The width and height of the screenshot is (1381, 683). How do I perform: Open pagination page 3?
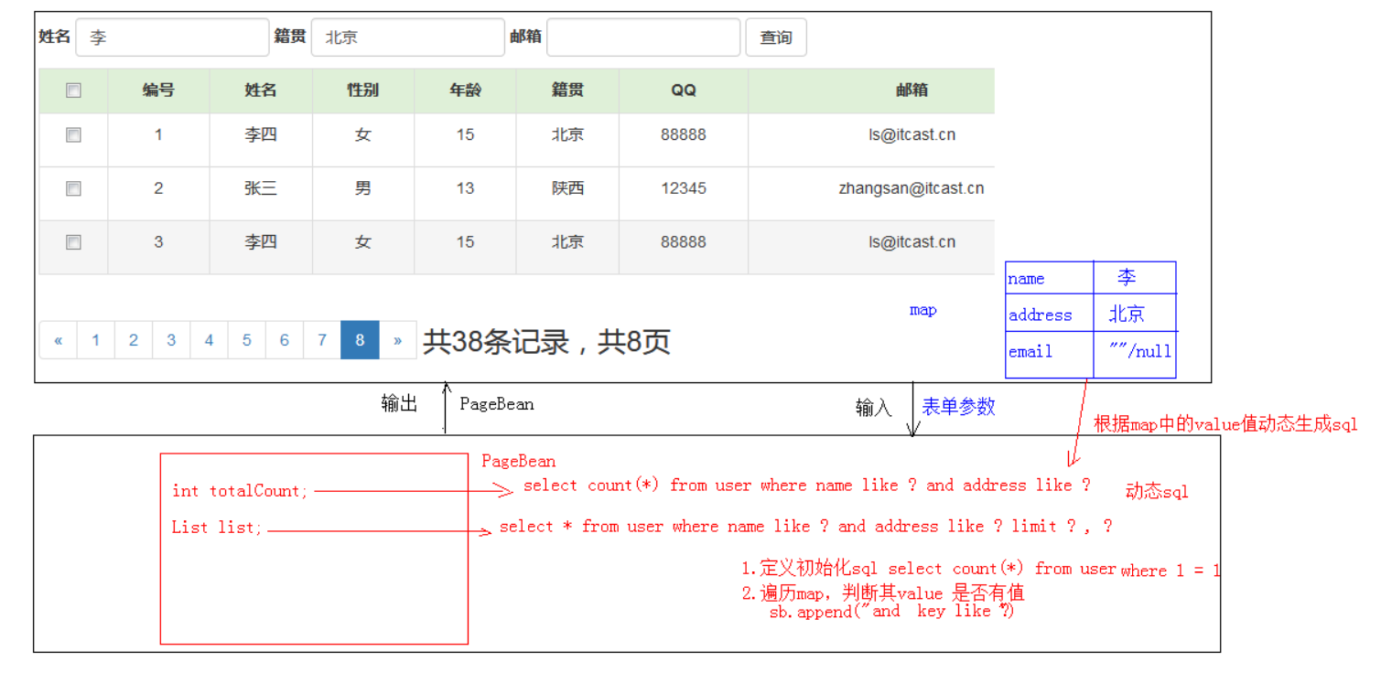tap(171, 340)
